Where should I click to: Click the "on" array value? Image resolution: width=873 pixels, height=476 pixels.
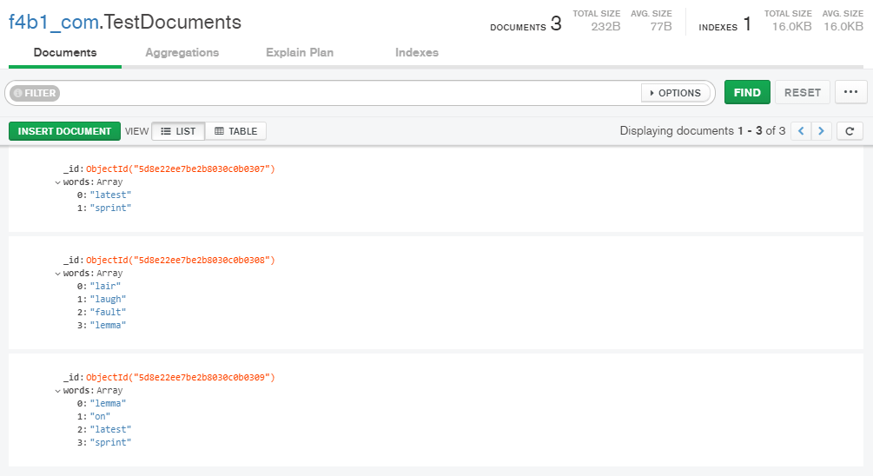100,416
